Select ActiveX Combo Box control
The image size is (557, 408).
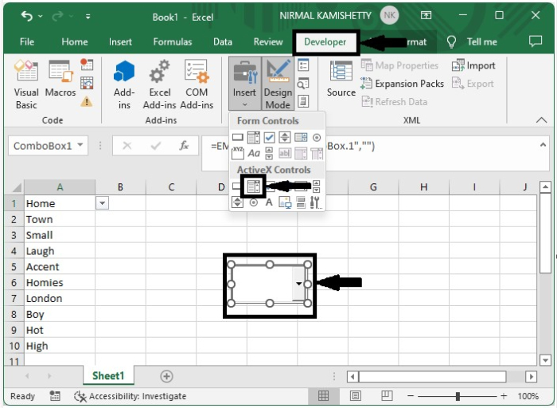[x=253, y=186]
